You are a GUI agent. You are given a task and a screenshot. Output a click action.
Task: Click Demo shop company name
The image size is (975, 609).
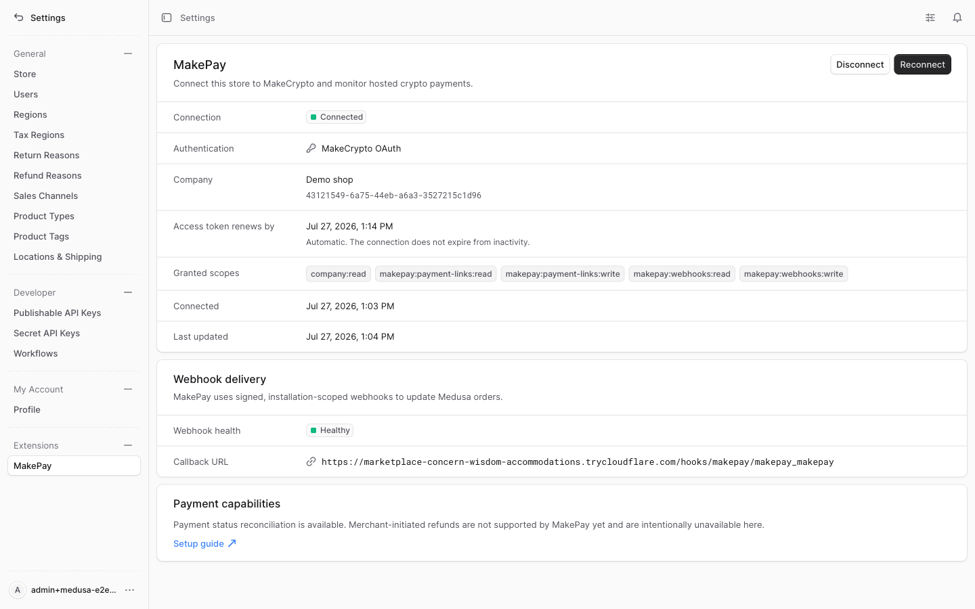tap(330, 179)
